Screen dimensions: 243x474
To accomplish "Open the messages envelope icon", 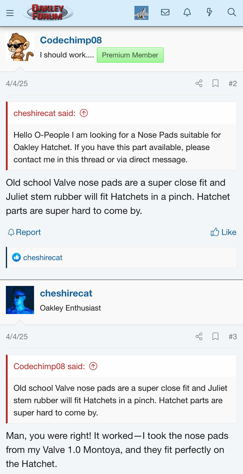I will 165,12.
